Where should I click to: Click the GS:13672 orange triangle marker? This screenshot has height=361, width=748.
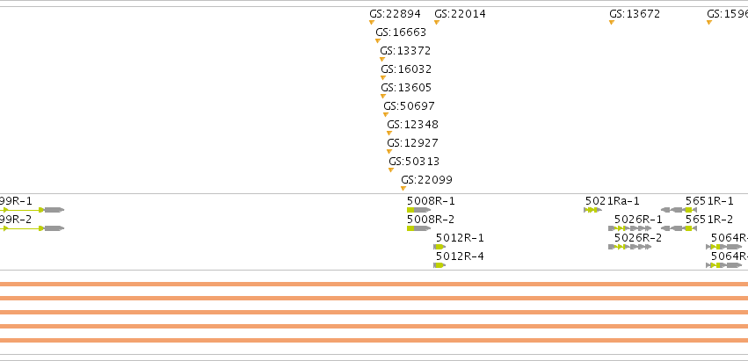[612, 23]
